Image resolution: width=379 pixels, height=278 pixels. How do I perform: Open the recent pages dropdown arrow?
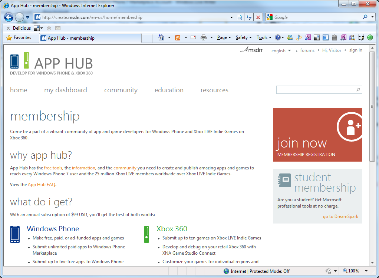pos(27,17)
